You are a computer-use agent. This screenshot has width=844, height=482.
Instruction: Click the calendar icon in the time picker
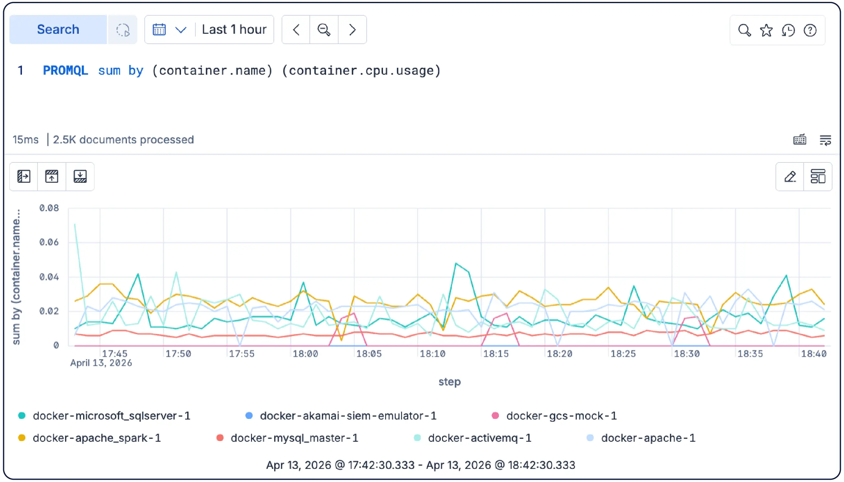159,29
